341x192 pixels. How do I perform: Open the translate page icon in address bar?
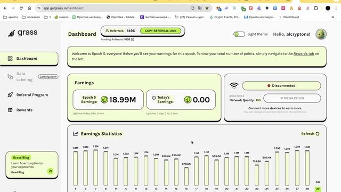pyautogui.click(x=200, y=9)
